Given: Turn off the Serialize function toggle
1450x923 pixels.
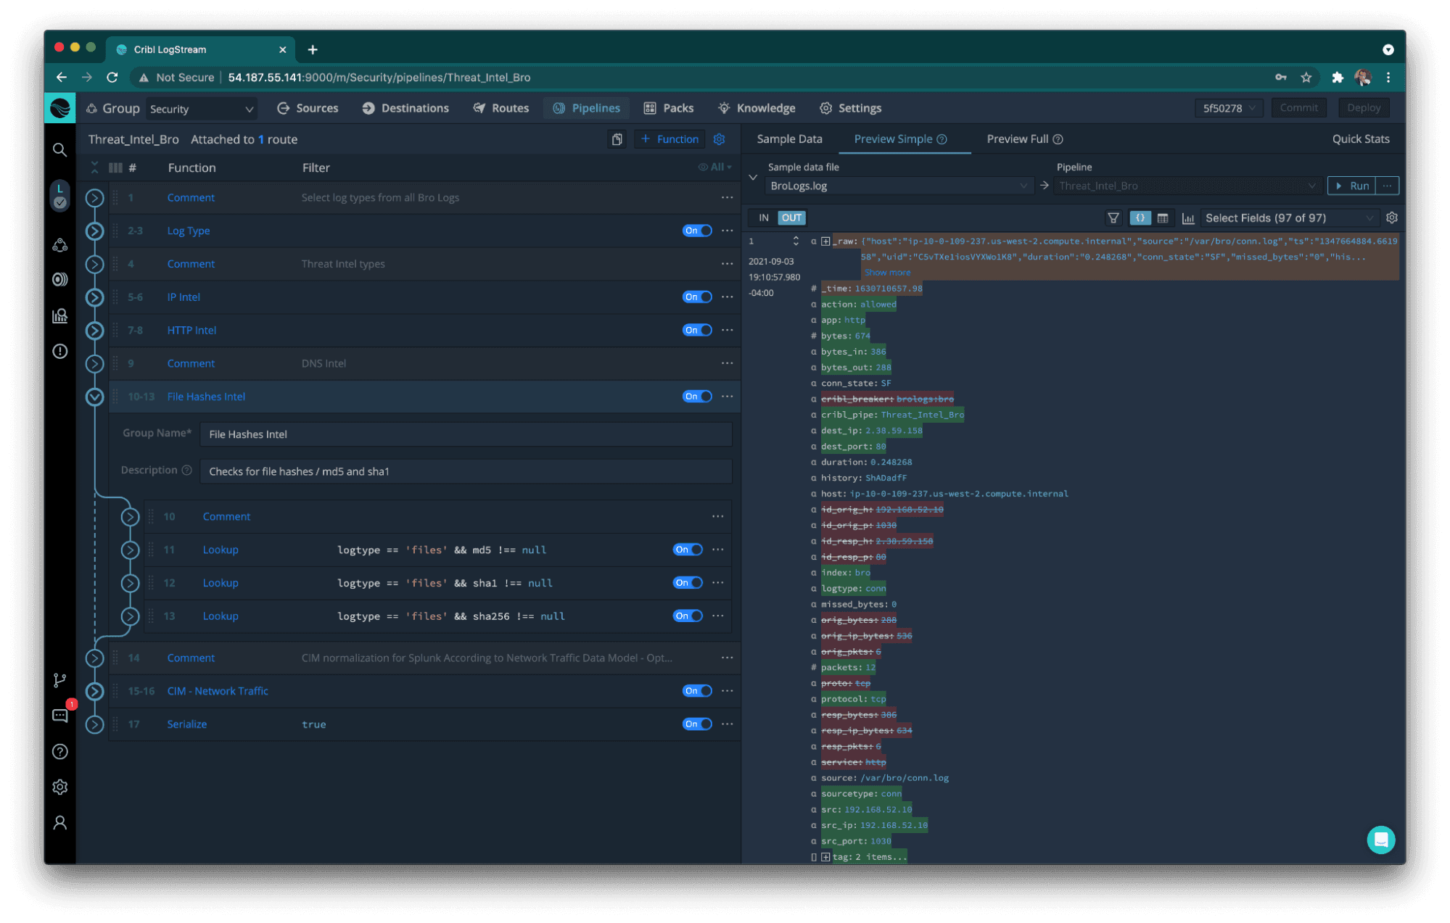Looking at the screenshot, I should click(696, 724).
